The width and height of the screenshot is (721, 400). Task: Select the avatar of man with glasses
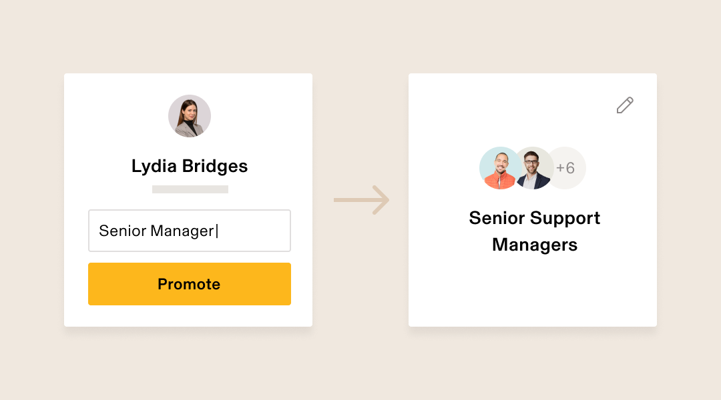(533, 168)
